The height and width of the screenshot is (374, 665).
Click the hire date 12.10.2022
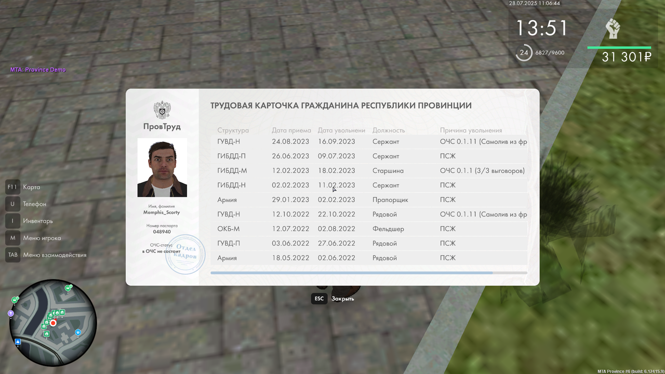click(290, 215)
